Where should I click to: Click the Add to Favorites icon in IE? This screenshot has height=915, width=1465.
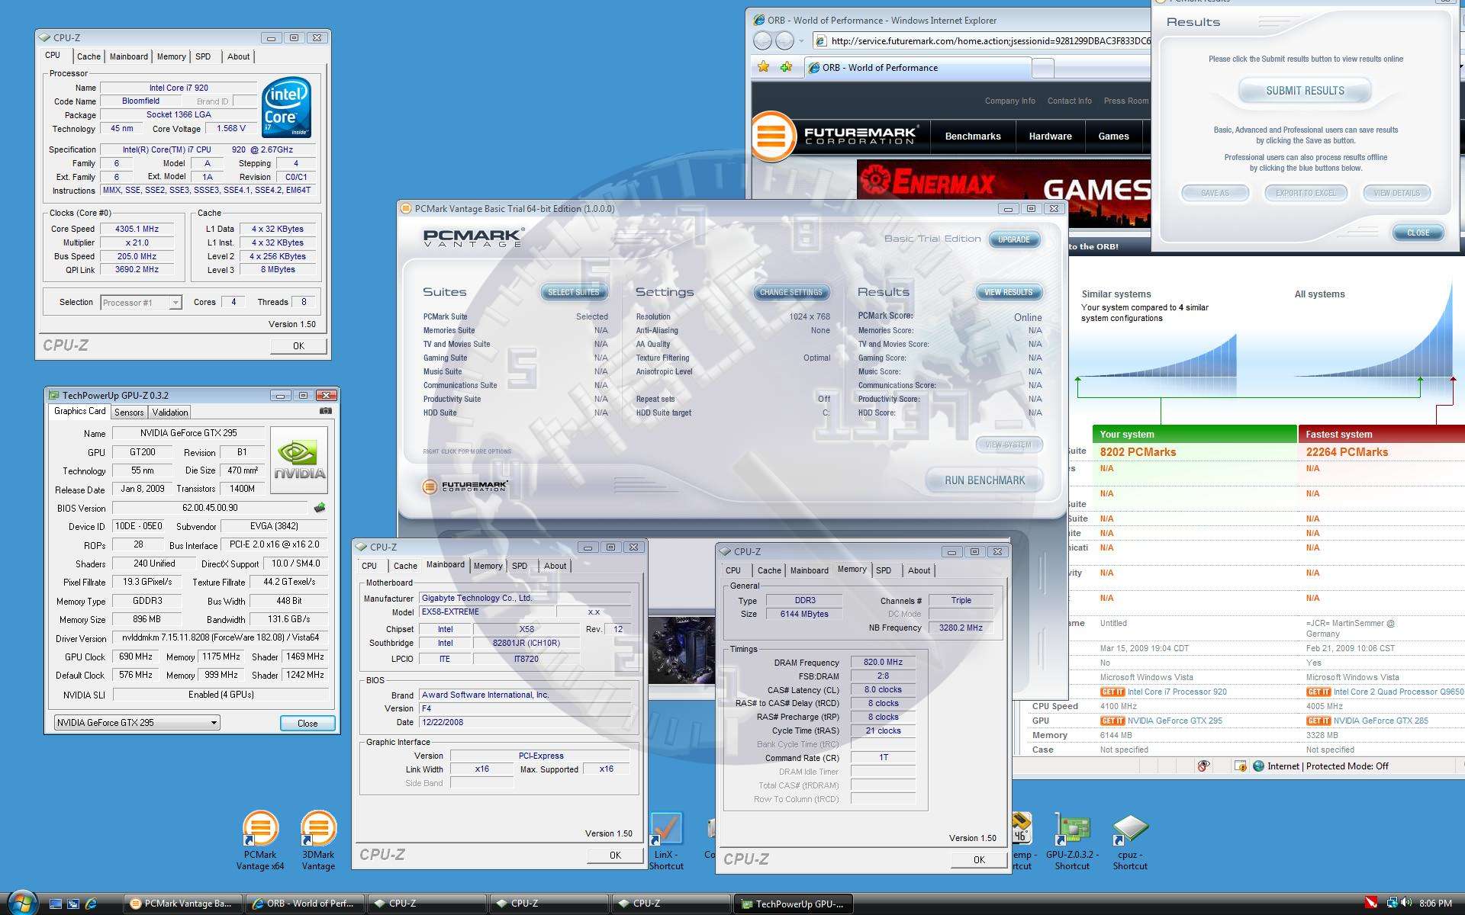[x=787, y=67]
